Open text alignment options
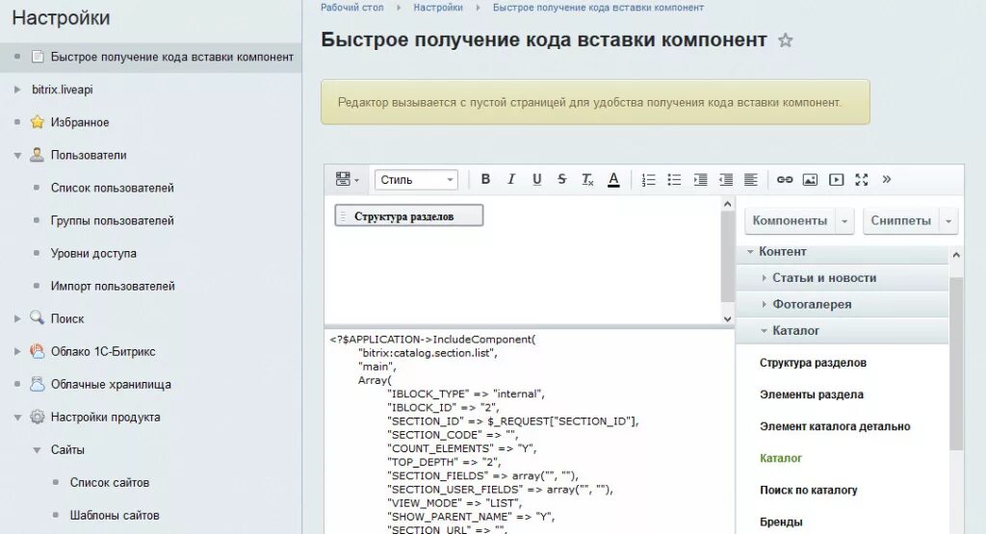Image resolution: width=986 pixels, height=534 pixels. 751,180
